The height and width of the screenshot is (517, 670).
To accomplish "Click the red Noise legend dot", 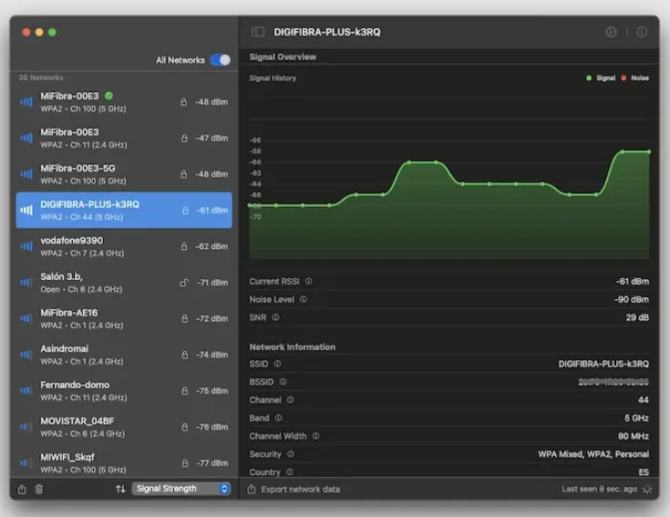I will click(x=624, y=78).
